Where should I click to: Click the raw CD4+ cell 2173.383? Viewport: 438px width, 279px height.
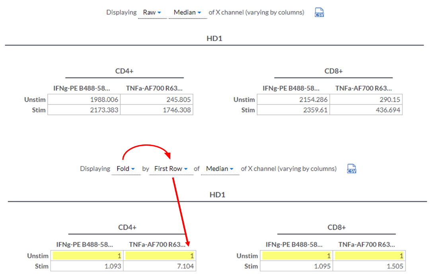point(84,110)
